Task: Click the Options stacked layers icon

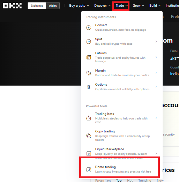Action: coord(89,87)
